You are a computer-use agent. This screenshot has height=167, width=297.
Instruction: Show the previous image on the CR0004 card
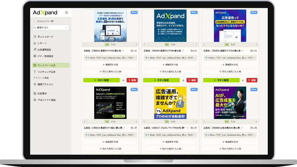204,121
